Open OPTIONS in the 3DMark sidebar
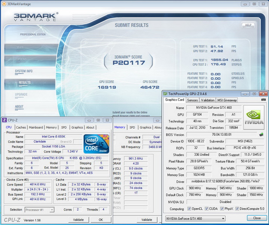This screenshot has width=269, height=225. coord(30,61)
